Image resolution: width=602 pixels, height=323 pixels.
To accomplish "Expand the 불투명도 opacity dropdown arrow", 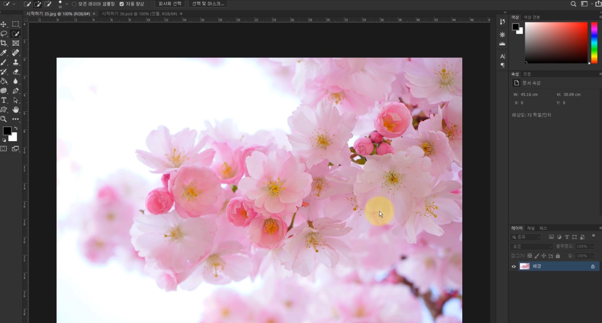I will [x=592, y=247].
